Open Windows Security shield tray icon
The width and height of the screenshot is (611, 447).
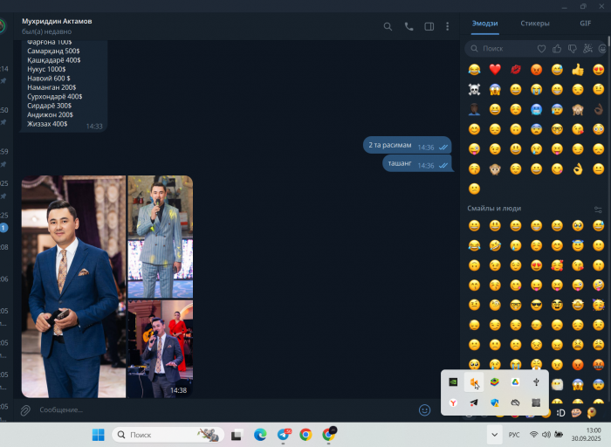[x=495, y=403]
